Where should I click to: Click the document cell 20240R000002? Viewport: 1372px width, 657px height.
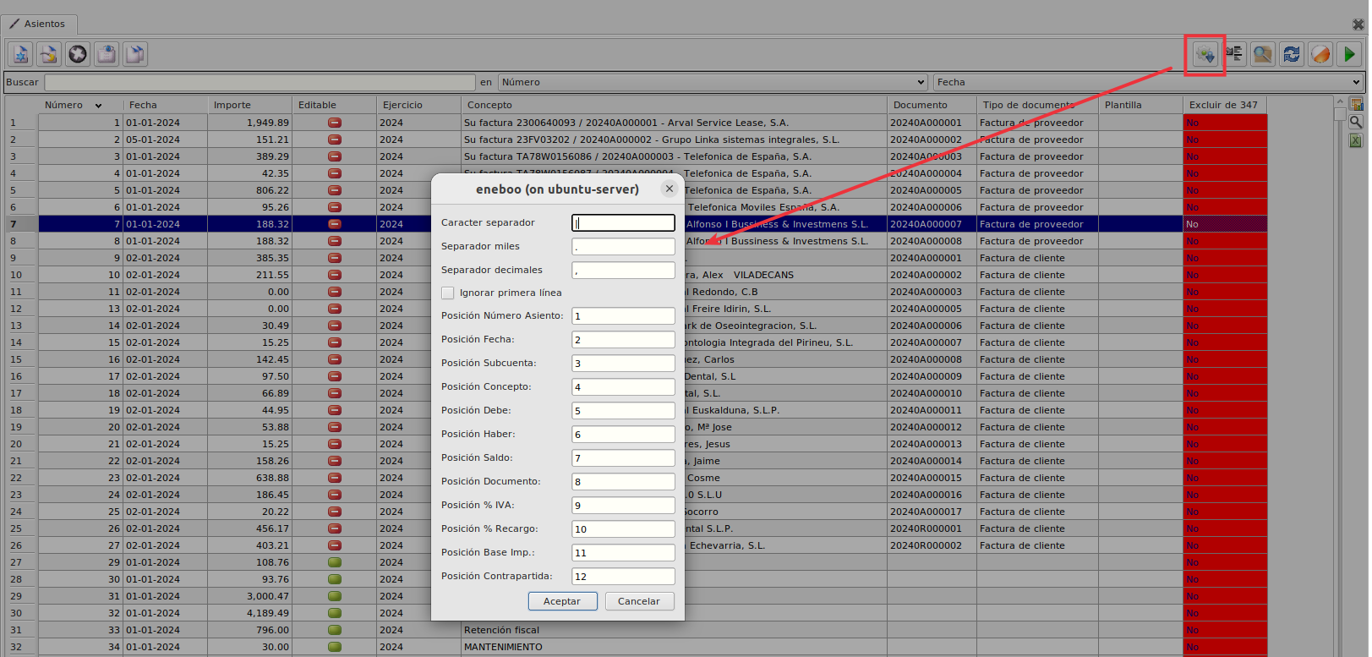pyautogui.click(x=932, y=545)
